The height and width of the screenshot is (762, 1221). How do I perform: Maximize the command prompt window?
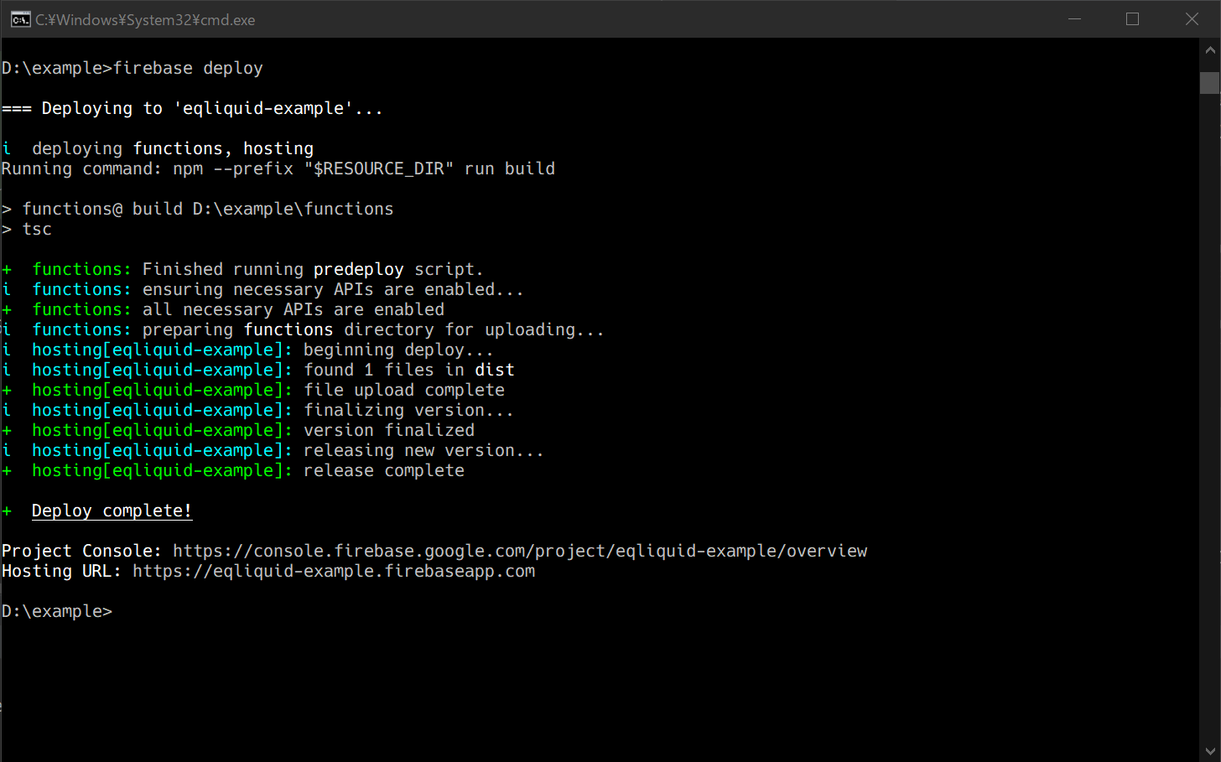point(1132,19)
